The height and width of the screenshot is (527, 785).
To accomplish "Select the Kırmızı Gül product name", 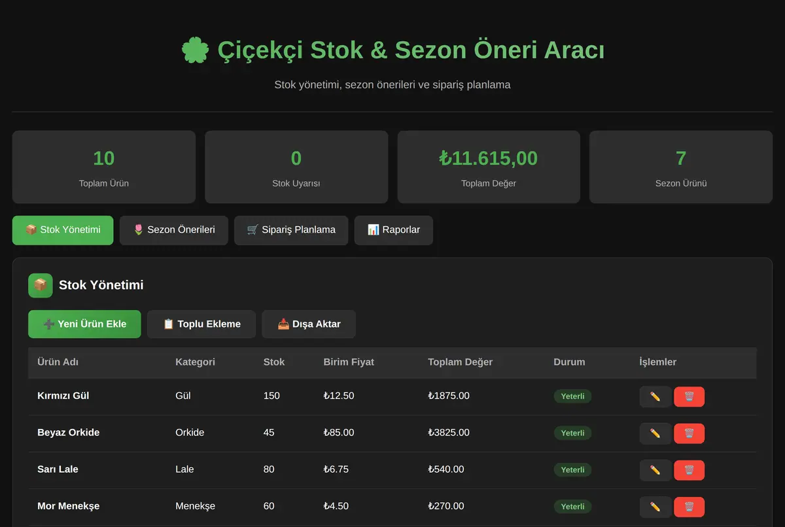I will [x=63, y=396].
